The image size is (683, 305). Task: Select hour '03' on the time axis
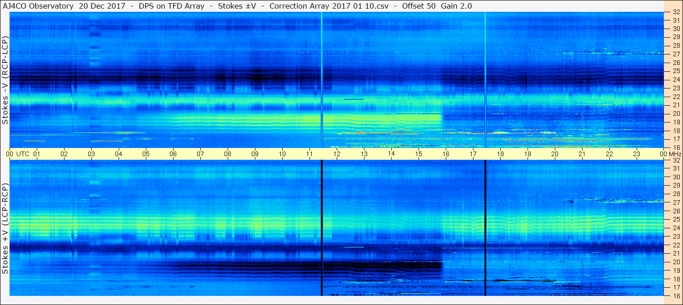91,154
